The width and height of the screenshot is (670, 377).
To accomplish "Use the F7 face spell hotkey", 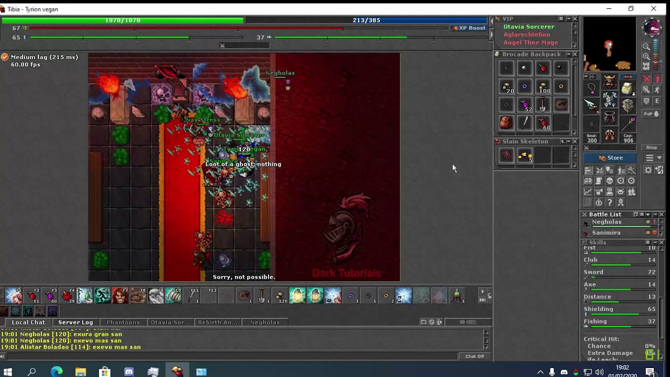I will [x=120, y=296].
